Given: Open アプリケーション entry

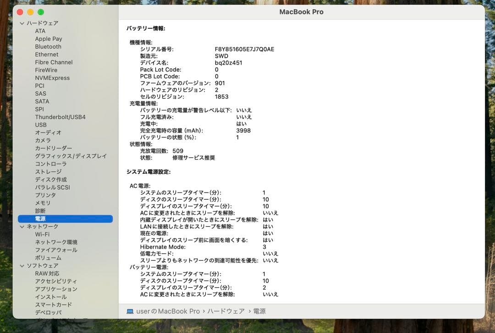Looking at the screenshot, I should 56,289.
